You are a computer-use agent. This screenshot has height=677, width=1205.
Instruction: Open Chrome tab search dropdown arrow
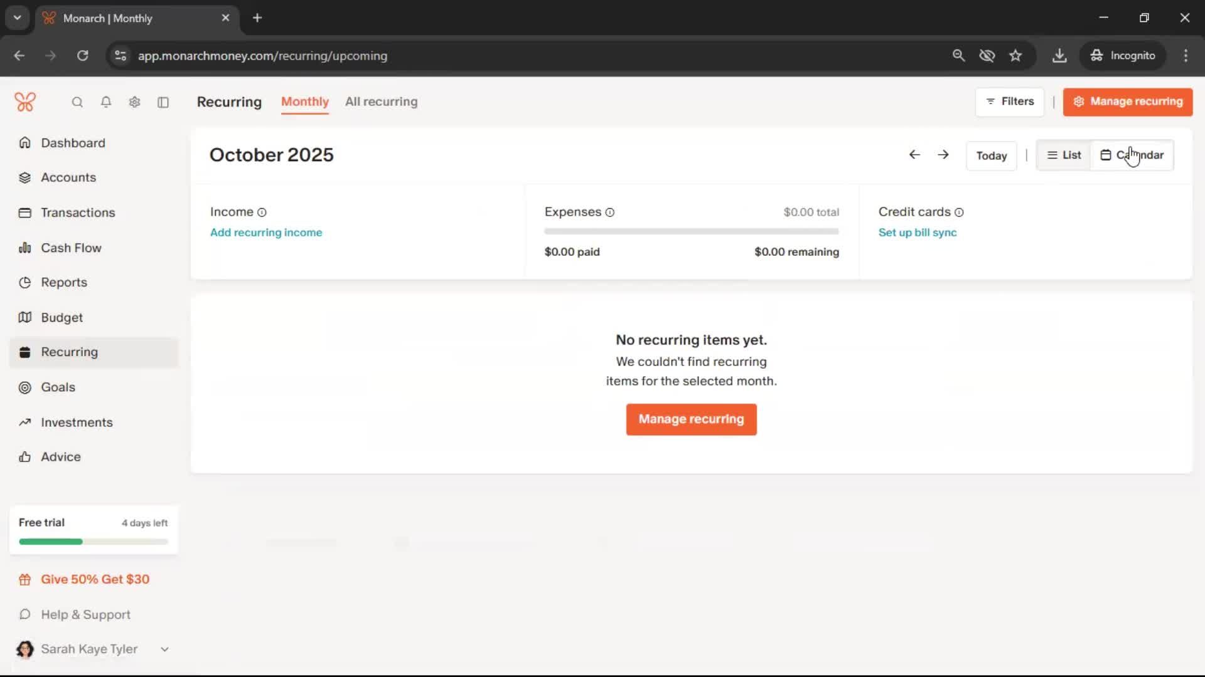pos(18,18)
